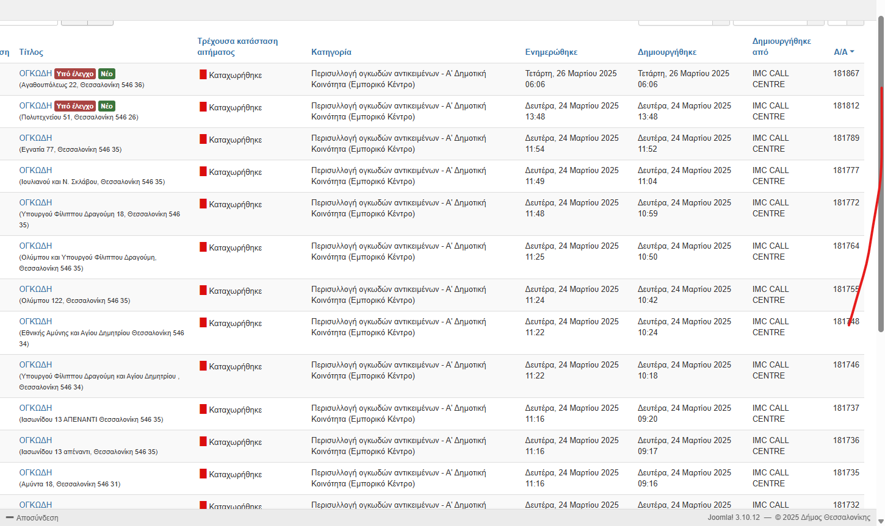Open the ΟΓΚΩΔΗ request at Αμύντα 18
Screen dimensions: 885x526
(35, 472)
